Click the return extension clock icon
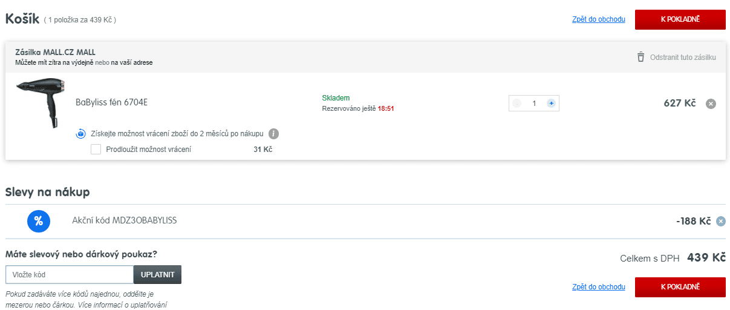Image resolution: width=730 pixels, height=310 pixels. click(81, 134)
